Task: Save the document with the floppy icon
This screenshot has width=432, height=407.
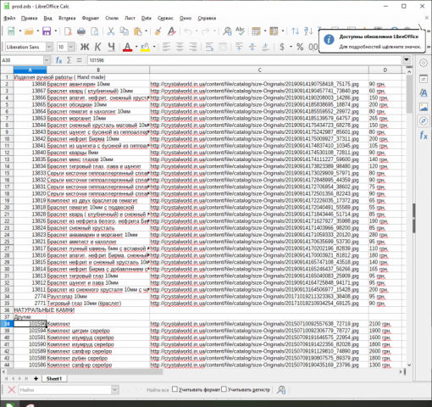Action: click(47, 31)
